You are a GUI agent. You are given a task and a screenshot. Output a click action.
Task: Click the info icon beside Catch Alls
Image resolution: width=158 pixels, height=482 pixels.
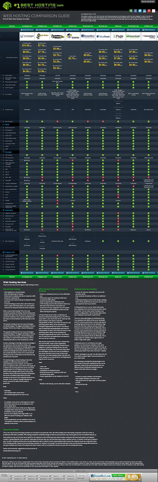pyautogui.click(x=3, y=135)
